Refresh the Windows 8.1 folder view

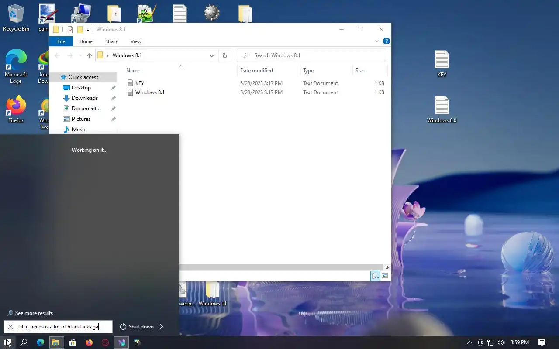pos(224,55)
